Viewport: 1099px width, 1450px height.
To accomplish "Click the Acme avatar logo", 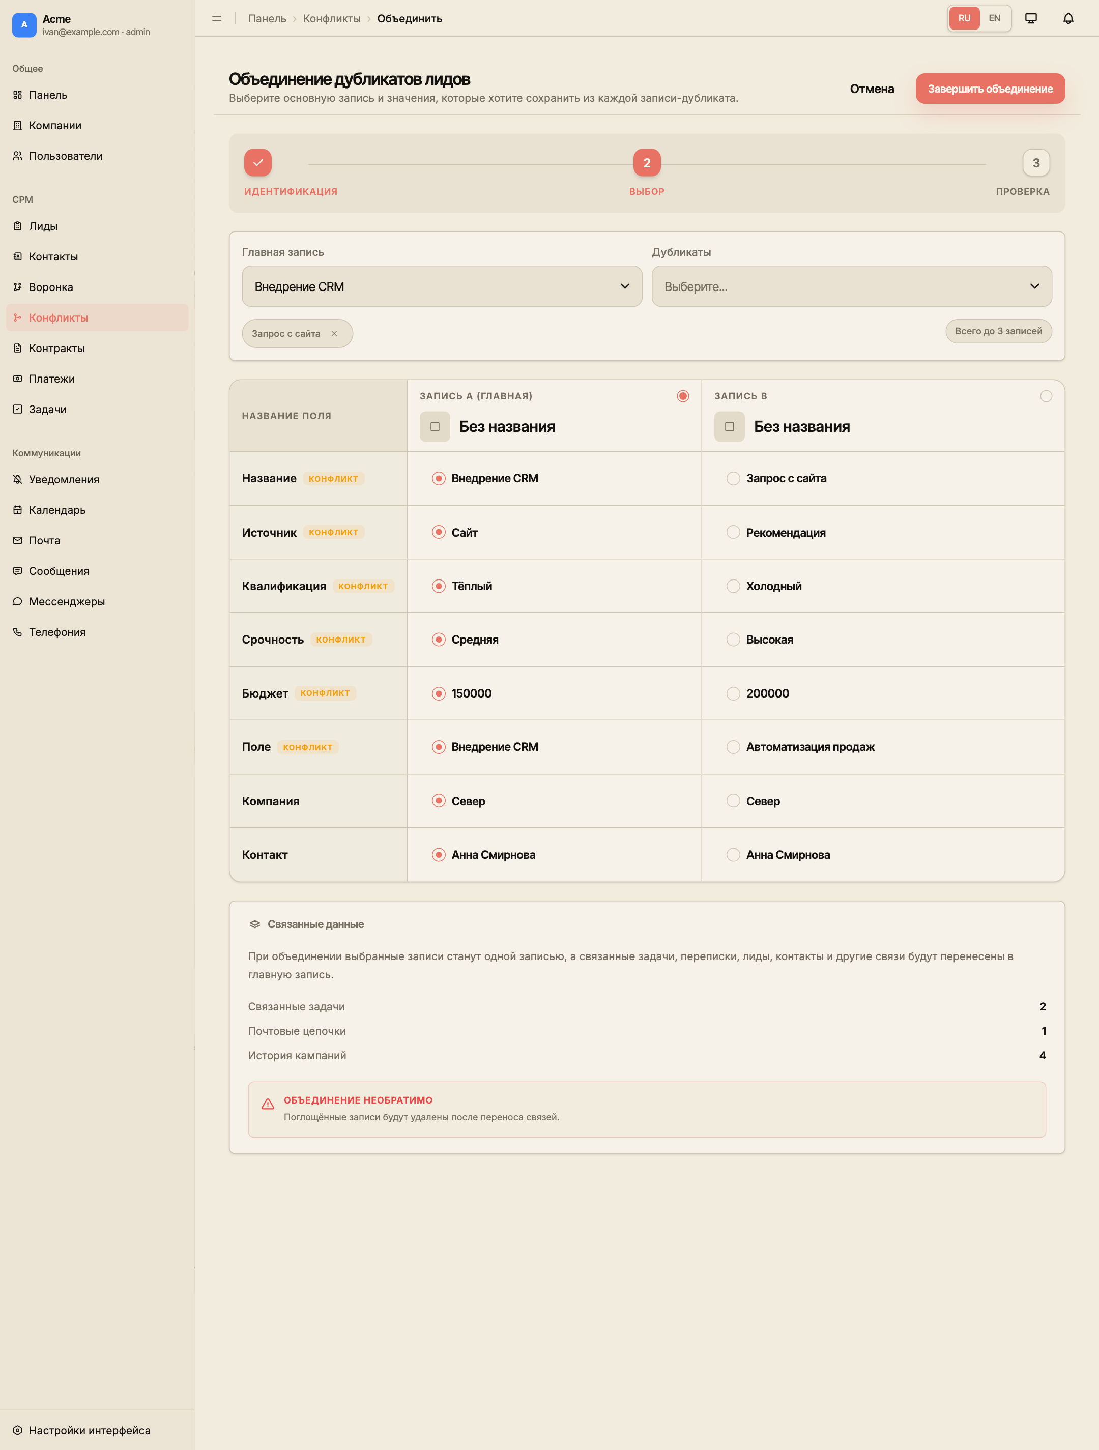I will click(24, 25).
